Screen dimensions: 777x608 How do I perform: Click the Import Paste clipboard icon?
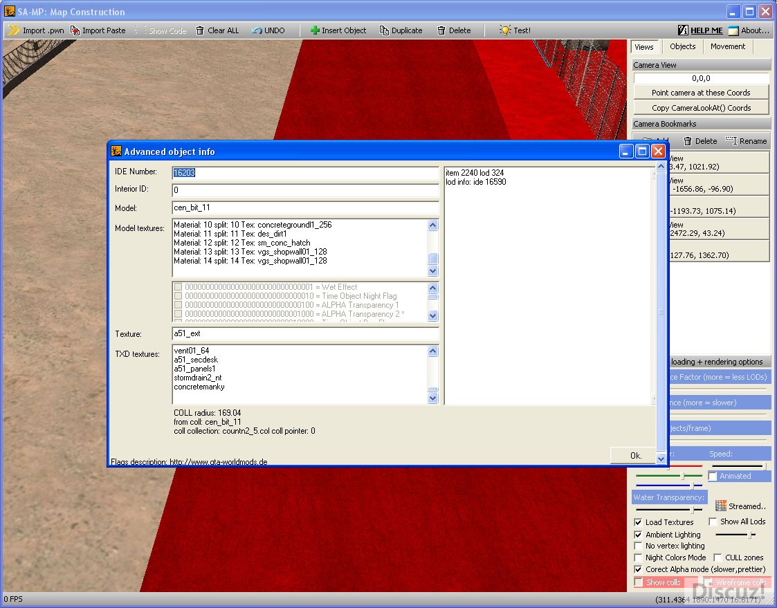click(x=75, y=30)
